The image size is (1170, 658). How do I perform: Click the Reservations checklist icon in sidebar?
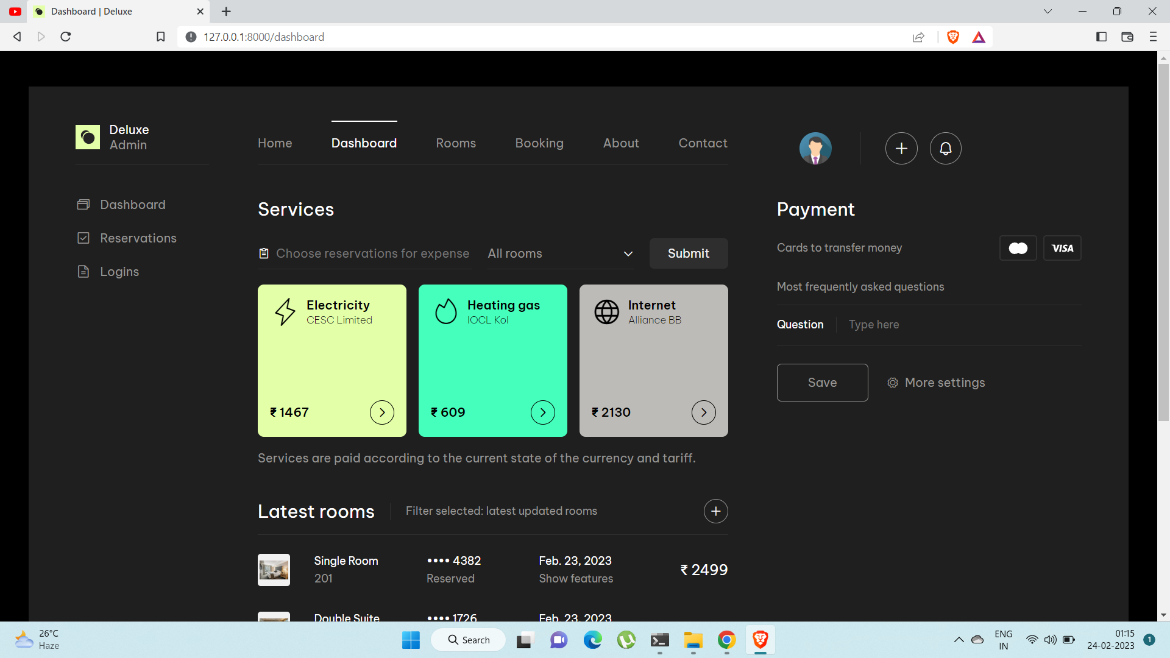tap(83, 238)
